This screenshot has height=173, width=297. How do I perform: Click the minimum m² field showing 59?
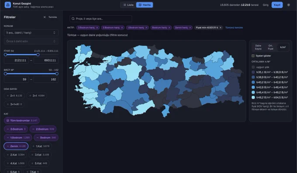click(x=16, y=80)
